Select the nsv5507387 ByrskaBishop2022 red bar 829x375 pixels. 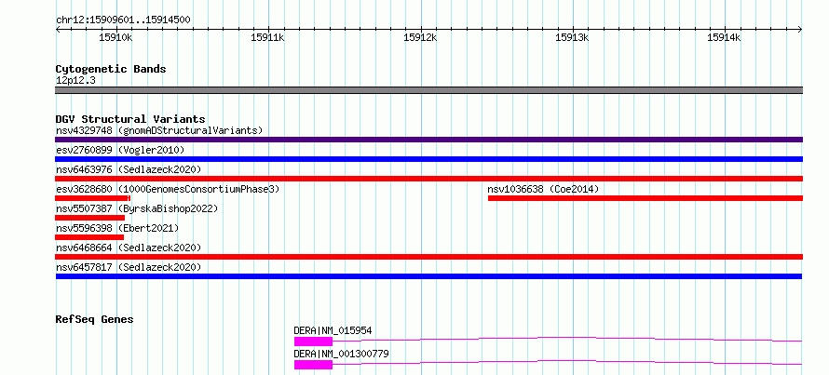pos(89,218)
